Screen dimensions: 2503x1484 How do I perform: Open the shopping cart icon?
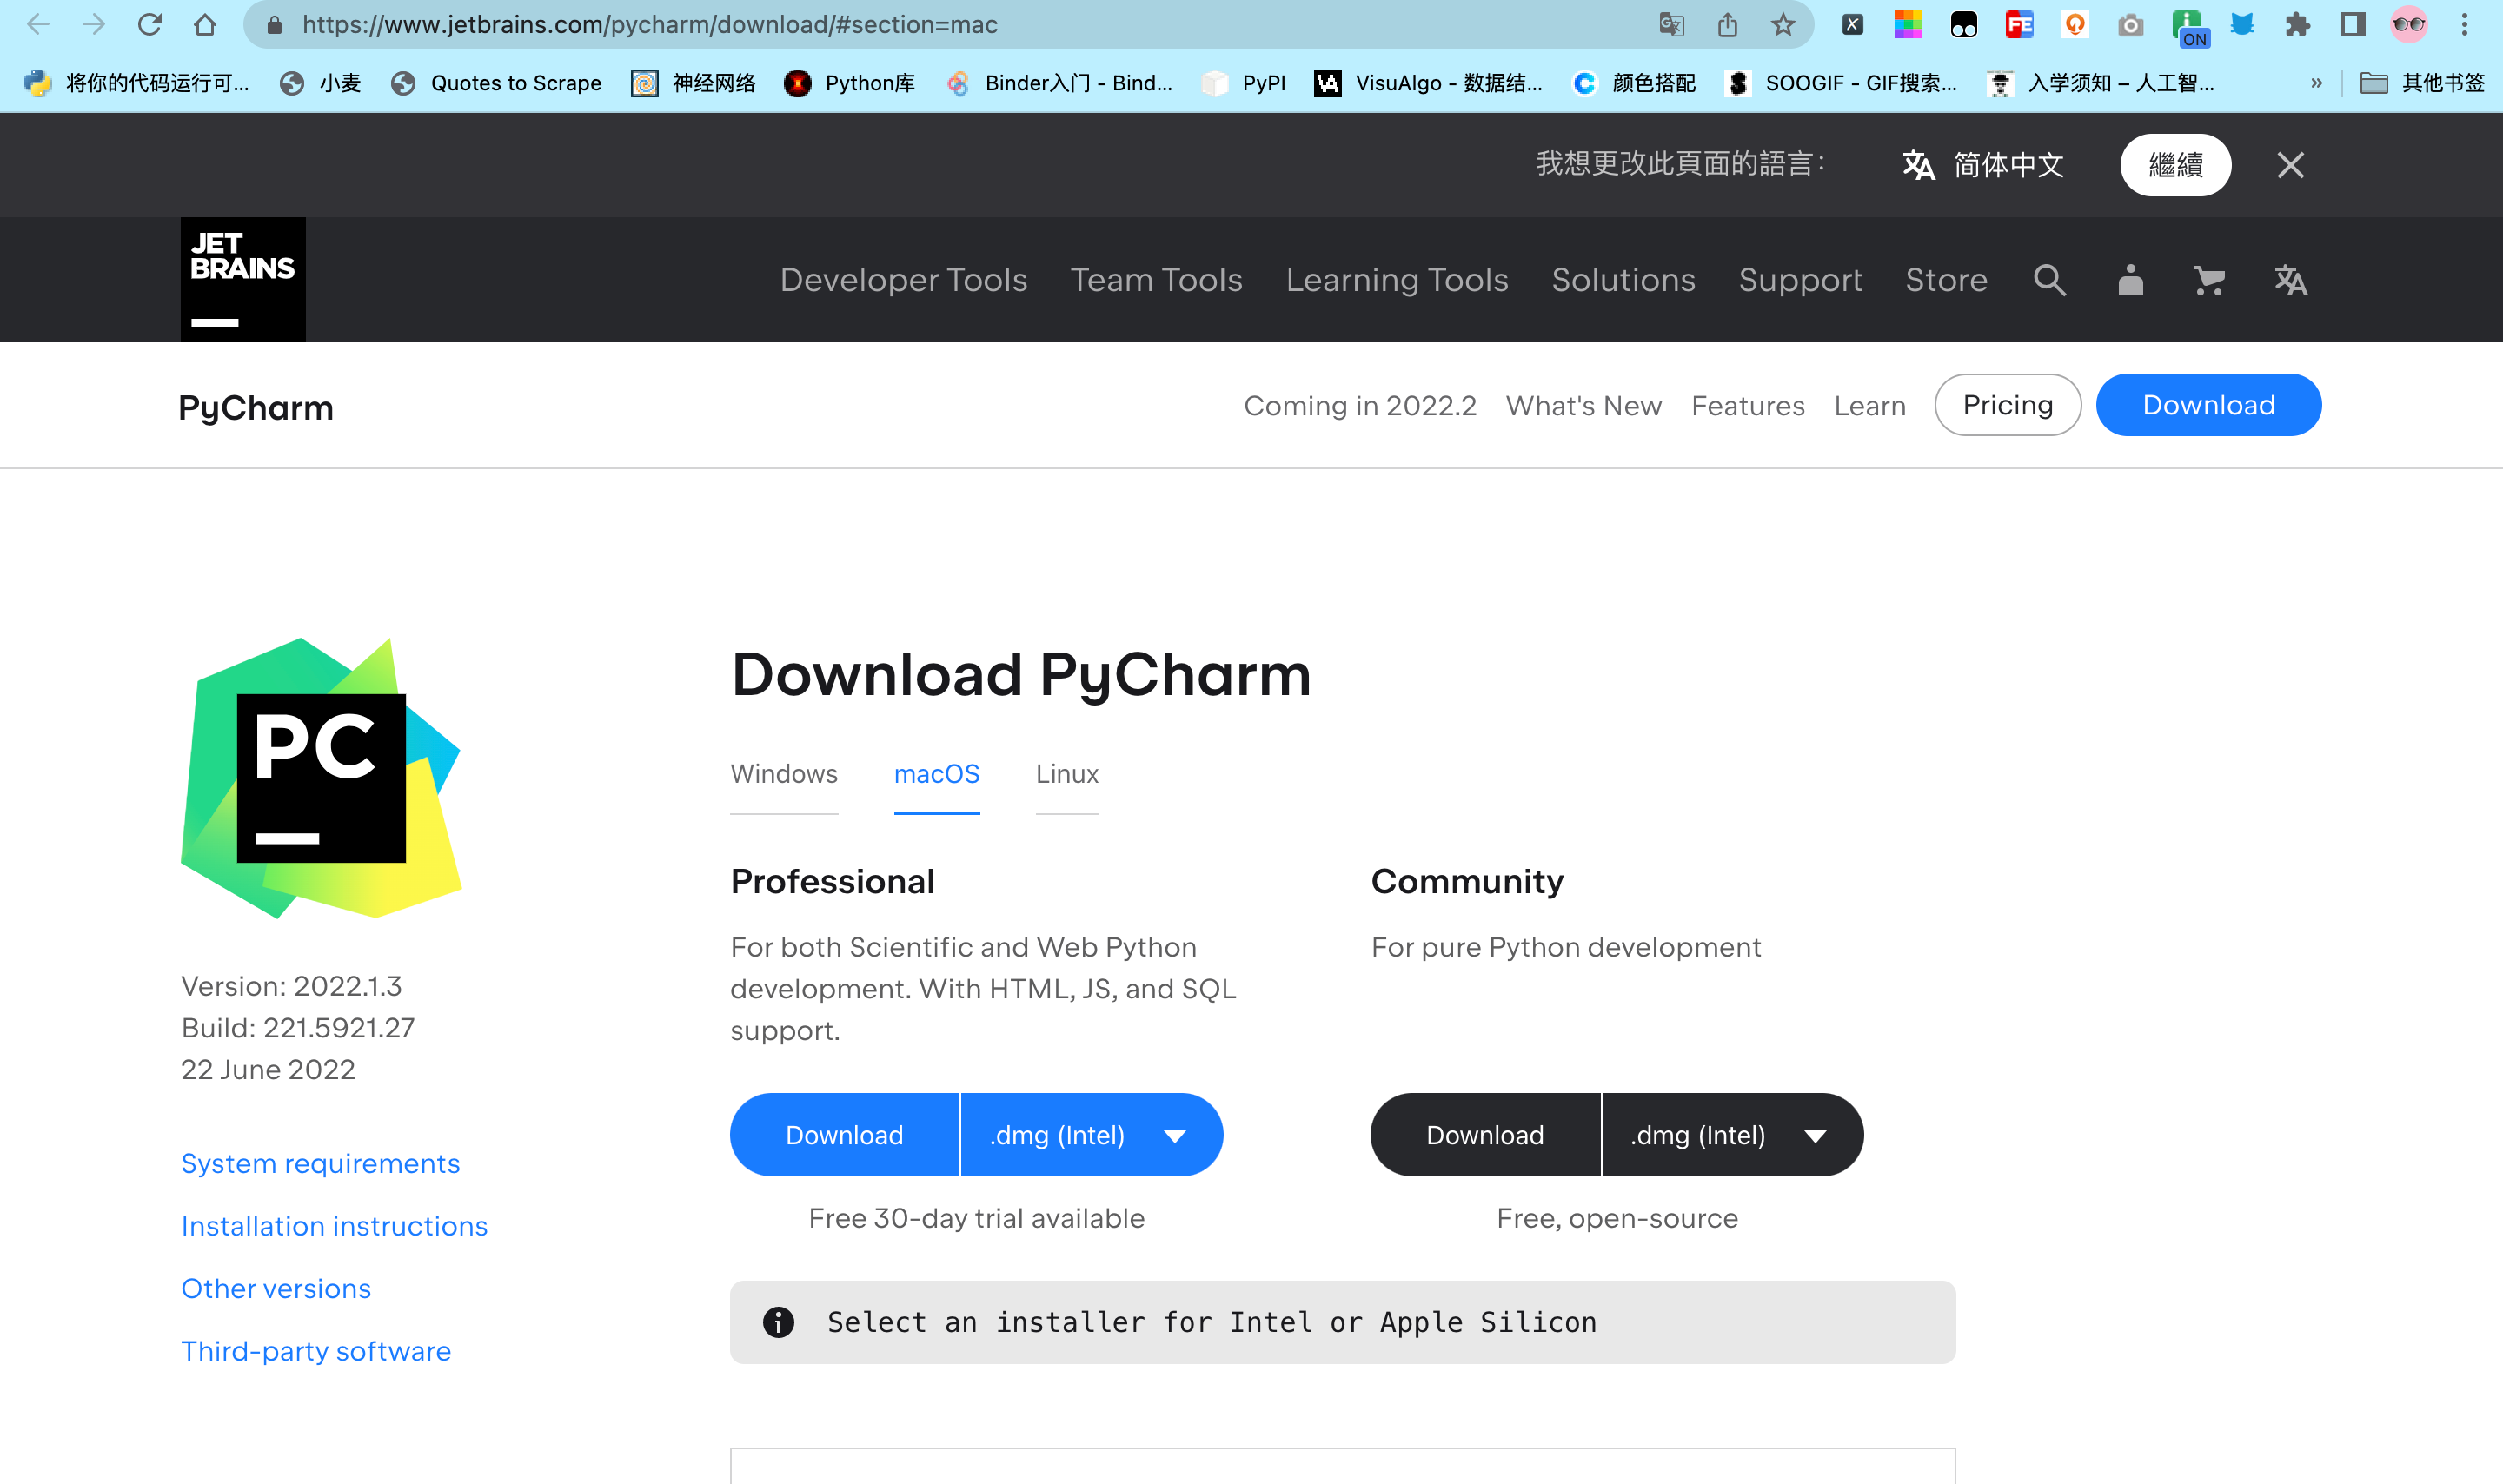coord(2208,280)
